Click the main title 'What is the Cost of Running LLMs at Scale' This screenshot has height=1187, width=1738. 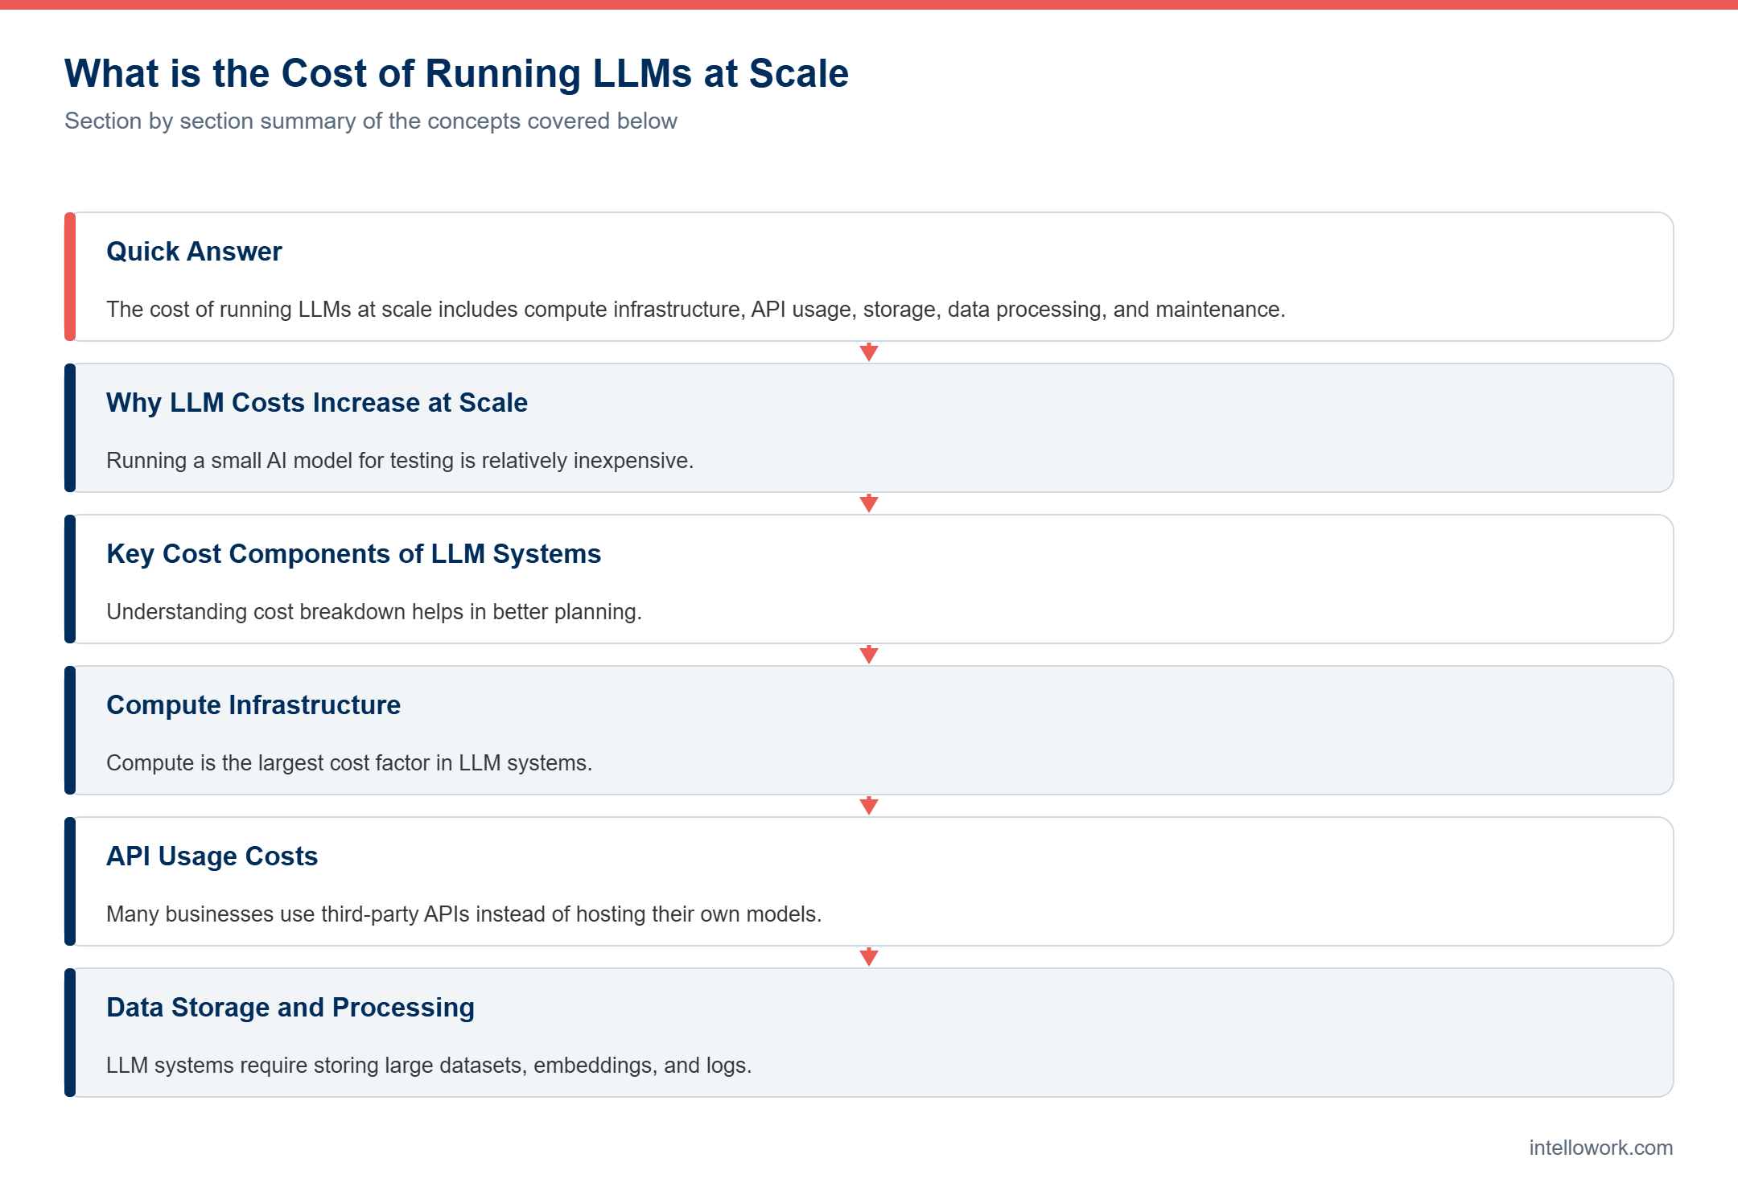pyautogui.click(x=456, y=74)
